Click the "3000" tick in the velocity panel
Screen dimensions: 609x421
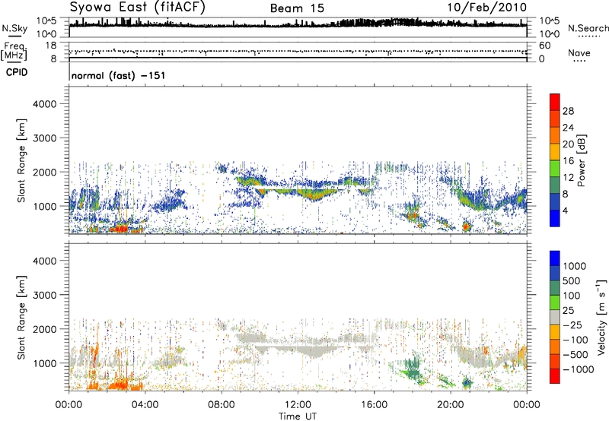[44, 295]
